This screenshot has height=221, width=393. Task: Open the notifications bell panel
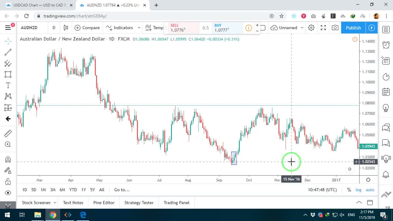click(386, 175)
